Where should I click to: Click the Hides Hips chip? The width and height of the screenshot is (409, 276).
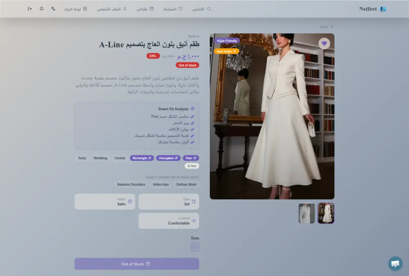[x=161, y=185]
